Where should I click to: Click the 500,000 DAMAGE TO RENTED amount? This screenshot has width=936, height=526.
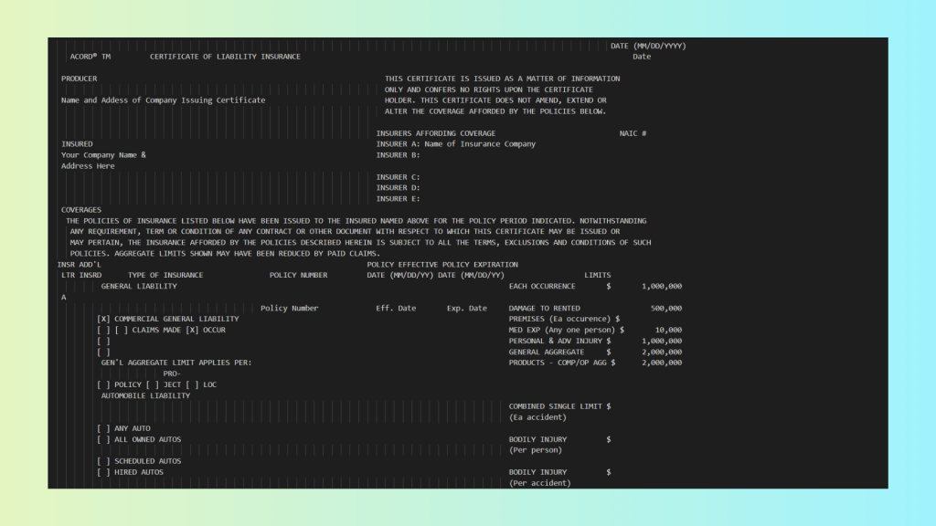(x=665, y=309)
